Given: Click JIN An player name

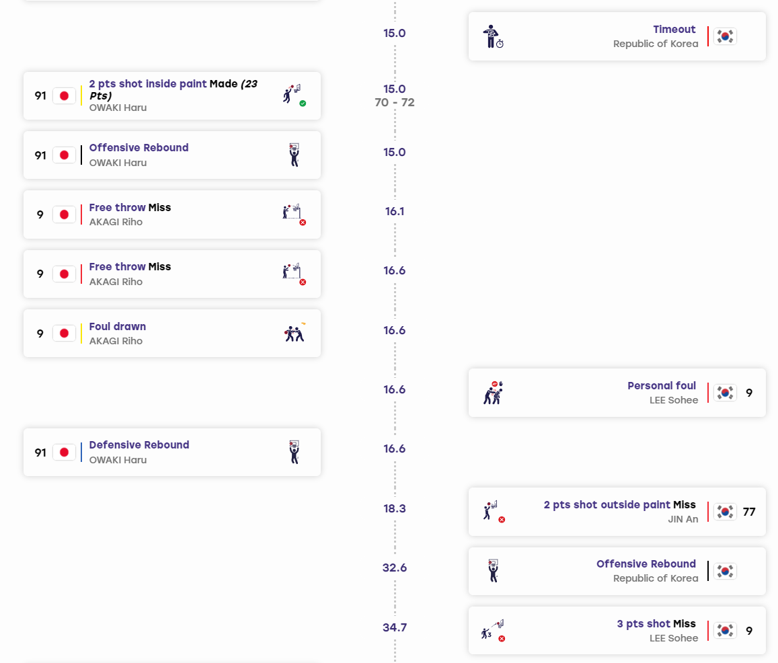Looking at the screenshot, I should coord(683,519).
